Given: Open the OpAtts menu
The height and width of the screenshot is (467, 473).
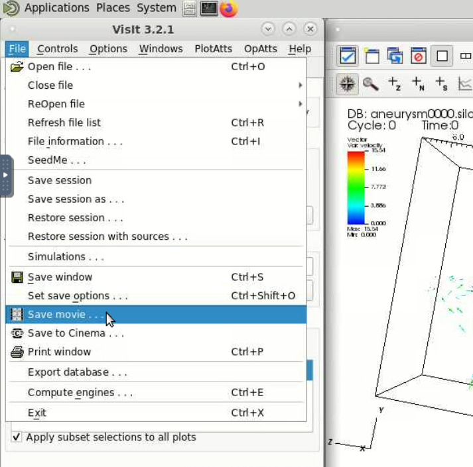Looking at the screenshot, I should 260,49.
